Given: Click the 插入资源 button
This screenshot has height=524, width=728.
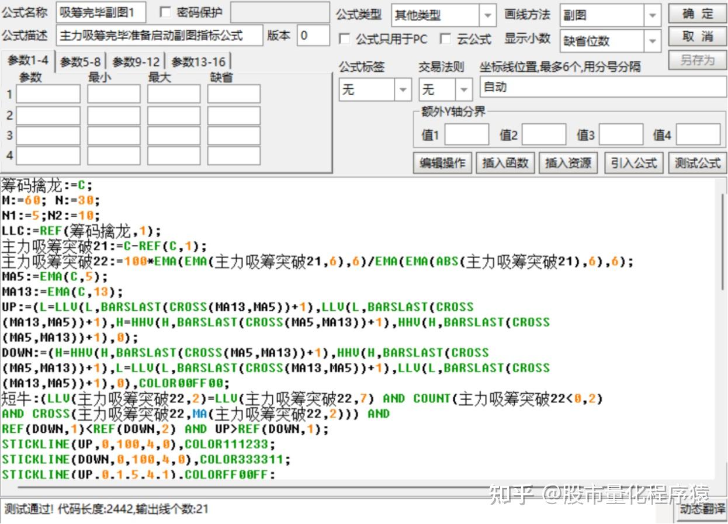Looking at the screenshot, I should [x=568, y=163].
